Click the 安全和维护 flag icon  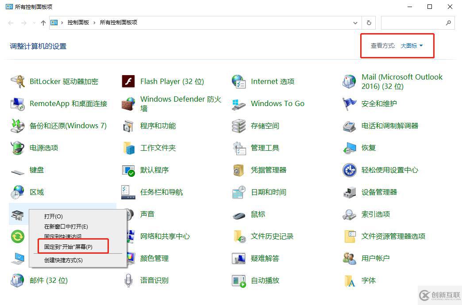pos(350,103)
